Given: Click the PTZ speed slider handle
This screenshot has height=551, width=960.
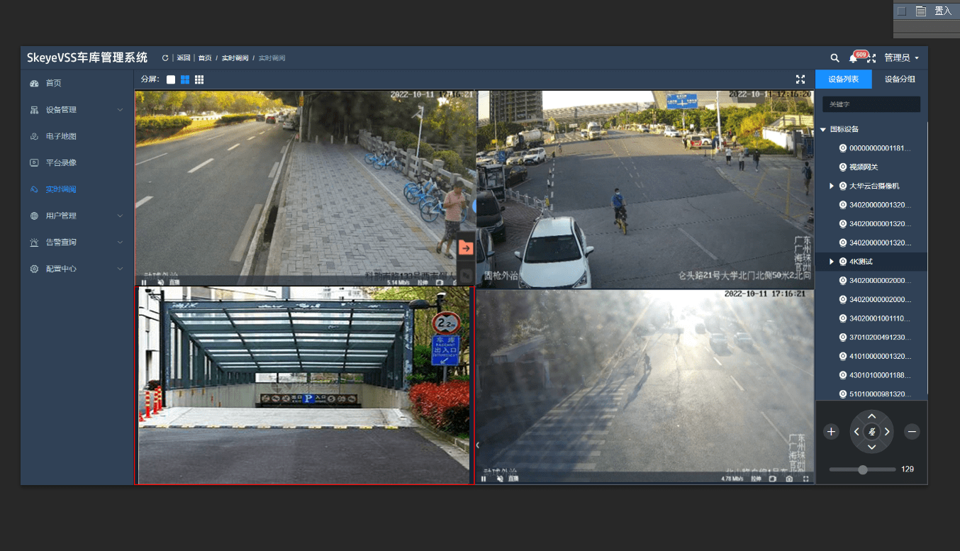Looking at the screenshot, I should click(863, 469).
